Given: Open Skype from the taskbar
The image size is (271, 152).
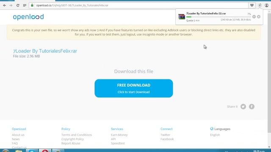Looking at the screenshot, I should coord(32,151).
